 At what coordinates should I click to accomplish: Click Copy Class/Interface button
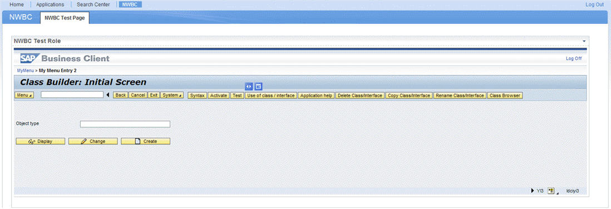(x=409, y=96)
